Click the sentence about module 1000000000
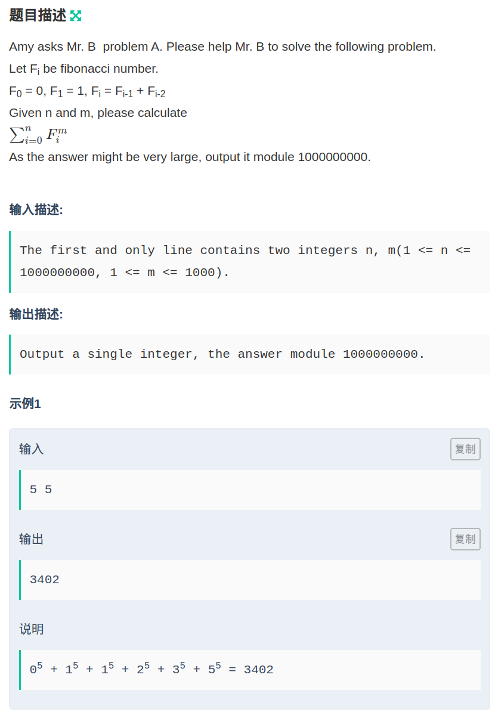This screenshot has height=721, width=495. (x=190, y=157)
